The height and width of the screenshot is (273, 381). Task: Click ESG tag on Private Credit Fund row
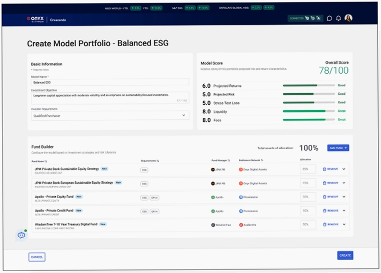point(144,212)
